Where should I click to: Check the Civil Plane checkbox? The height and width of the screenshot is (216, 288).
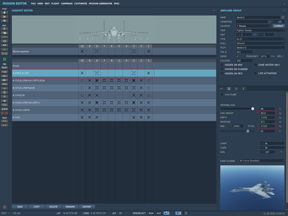222,94
